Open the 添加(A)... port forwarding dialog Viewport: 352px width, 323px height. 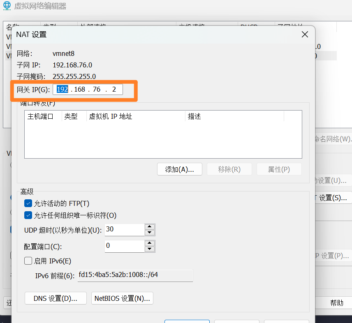click(180, 169)
